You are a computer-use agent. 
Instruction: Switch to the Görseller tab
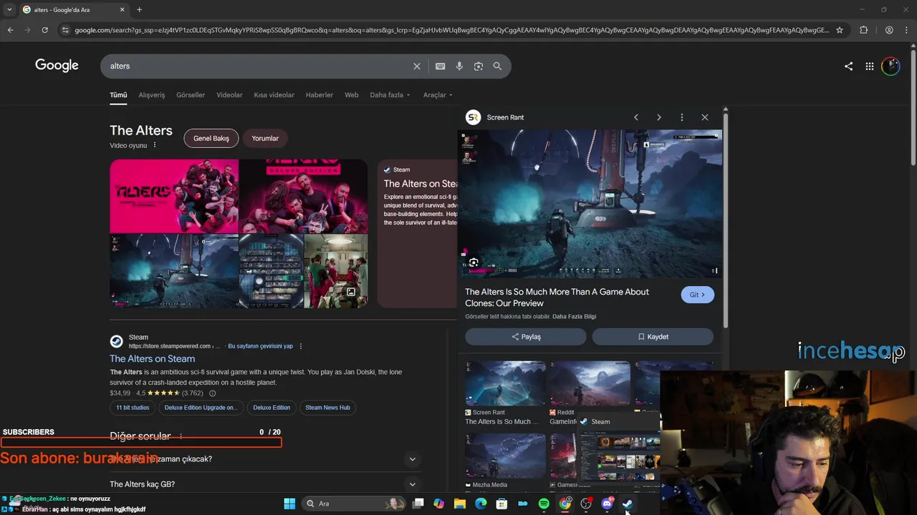[x=191, y=95]
